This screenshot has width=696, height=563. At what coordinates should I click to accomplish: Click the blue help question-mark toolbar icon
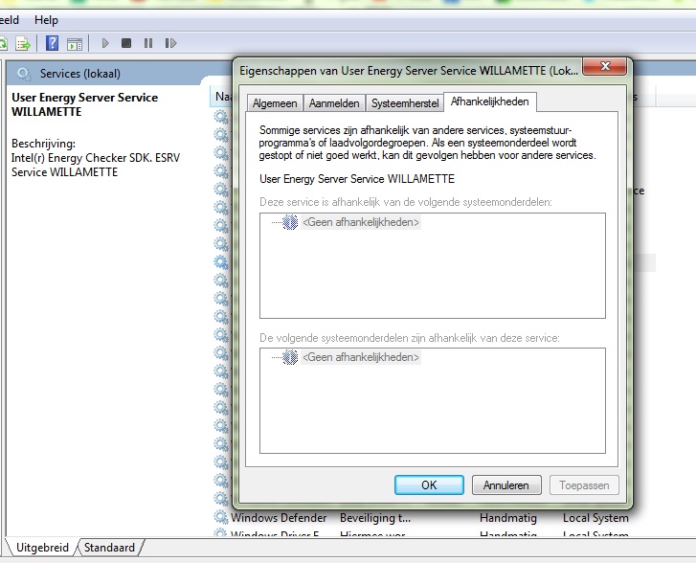(x=52, y=43)
